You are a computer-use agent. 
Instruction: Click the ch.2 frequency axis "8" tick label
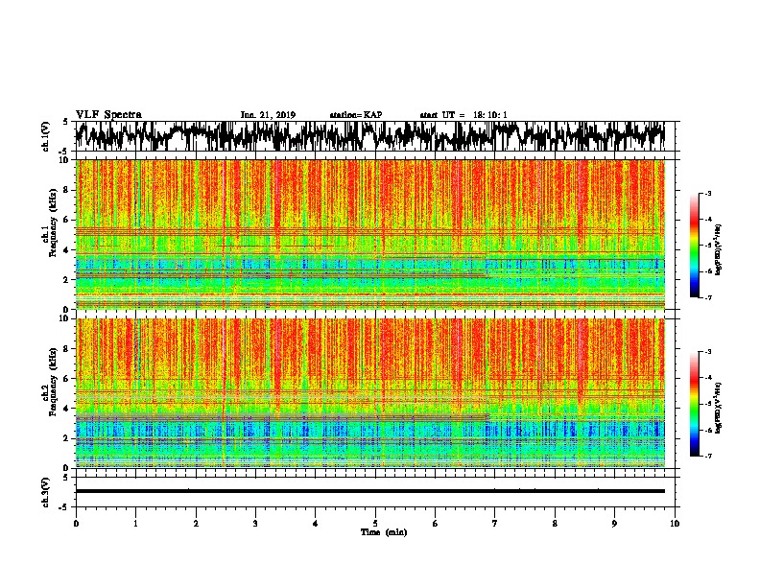[x=67, y=349]
